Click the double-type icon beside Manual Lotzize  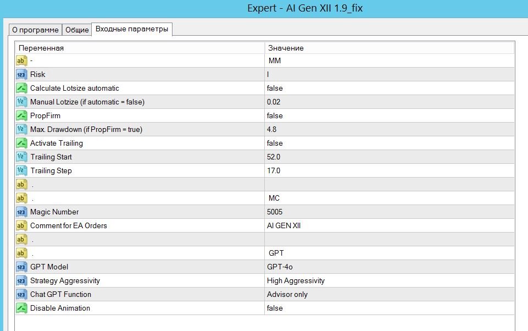21,102
